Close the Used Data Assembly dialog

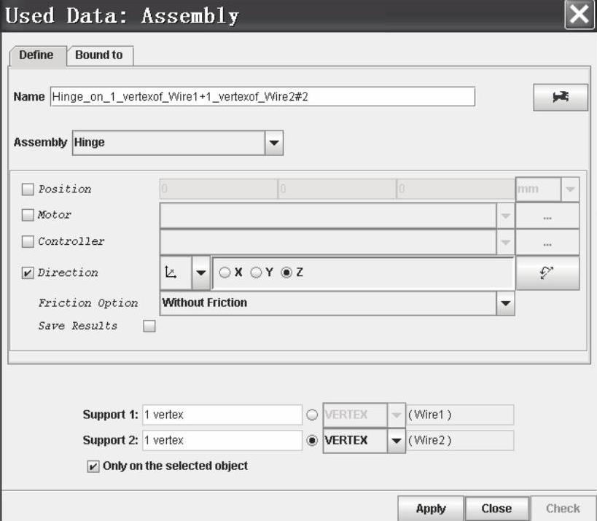[x=580, y=15]
